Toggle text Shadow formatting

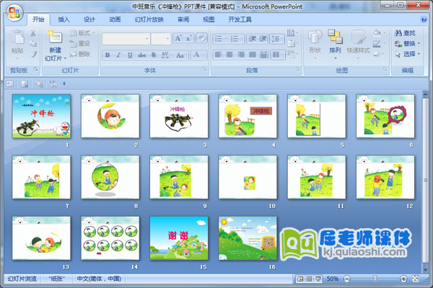click(x=154, y=55)
